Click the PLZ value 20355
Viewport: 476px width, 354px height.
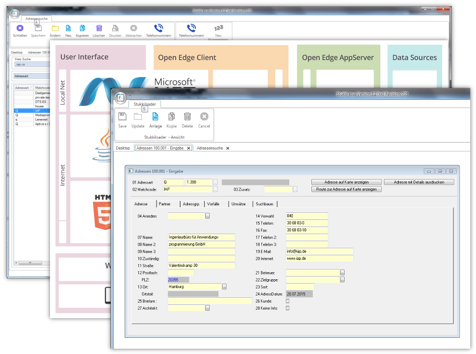tap(173, 280)
